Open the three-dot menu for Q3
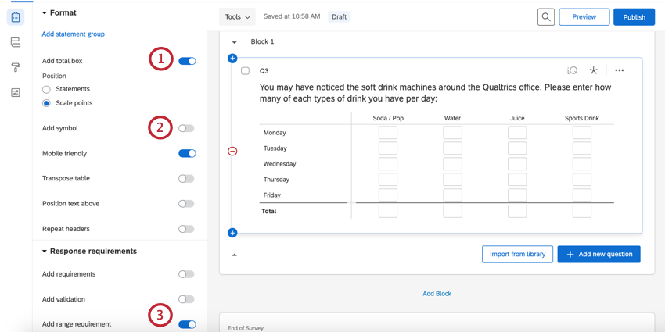Screen dimensions: 665x332 620,70
